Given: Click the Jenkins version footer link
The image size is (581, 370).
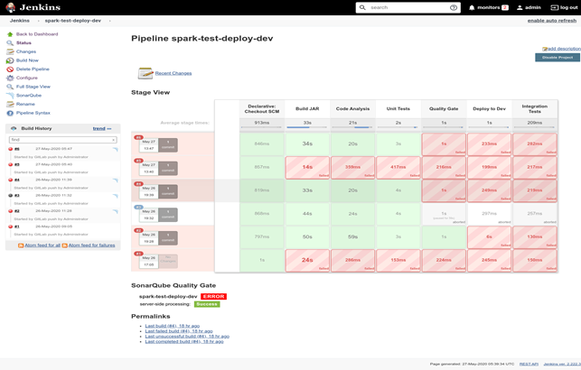Looking at the screenshot, I should 562,364.
